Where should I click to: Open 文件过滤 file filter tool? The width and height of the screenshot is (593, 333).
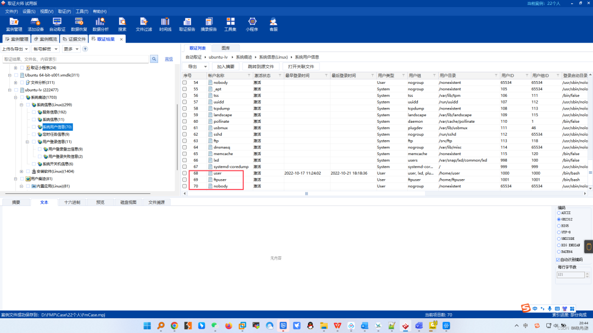click(x=144, y=25)
